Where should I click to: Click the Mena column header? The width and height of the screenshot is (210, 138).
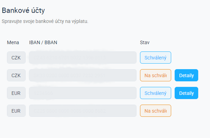[13, 42]
